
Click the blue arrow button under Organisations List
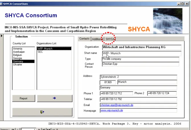click(55, 98)
